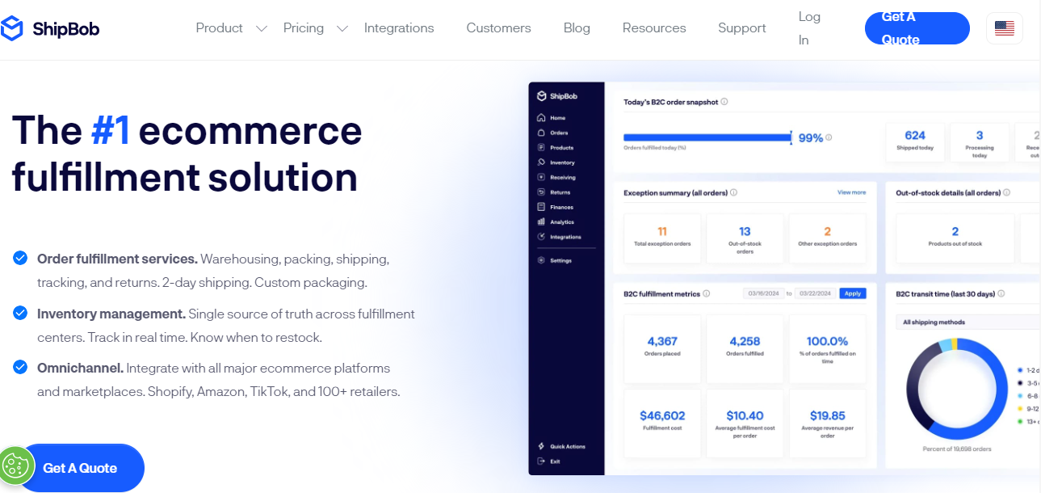Image resolution: width=1041 pixels, height=493 pixels.
Task: Click the Get A Quote header button
Action: pos(917,28)
